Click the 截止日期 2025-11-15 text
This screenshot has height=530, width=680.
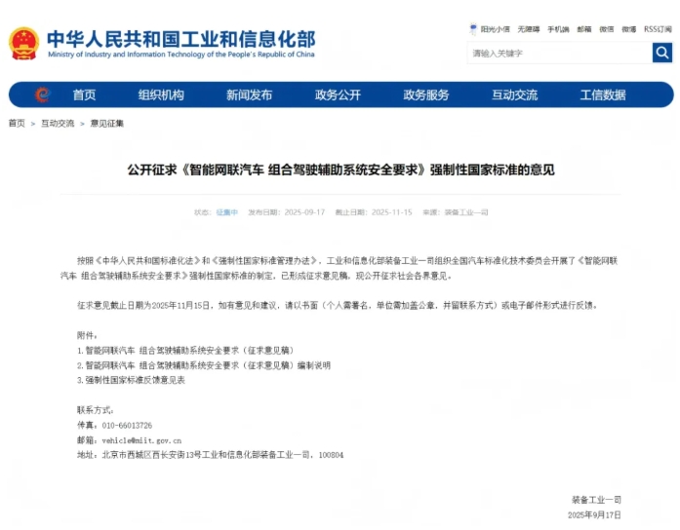(374, 212)
